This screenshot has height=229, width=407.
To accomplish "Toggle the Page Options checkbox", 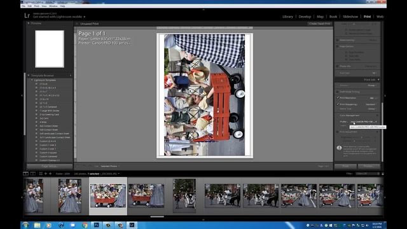I will coord(338,46).
